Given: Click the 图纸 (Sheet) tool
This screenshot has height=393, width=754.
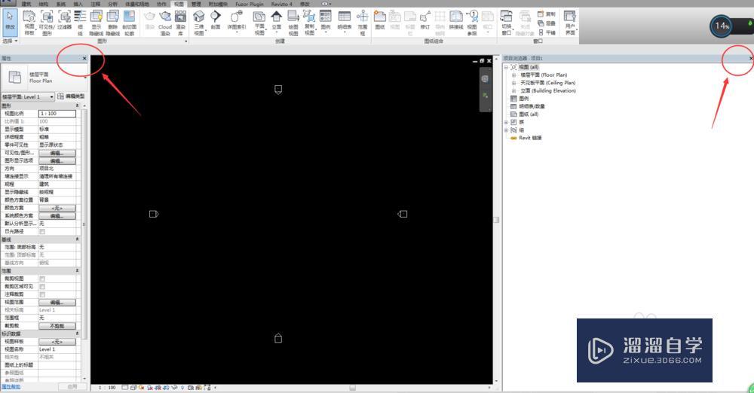Looking at the screenshot, I should tap(380, 20).
